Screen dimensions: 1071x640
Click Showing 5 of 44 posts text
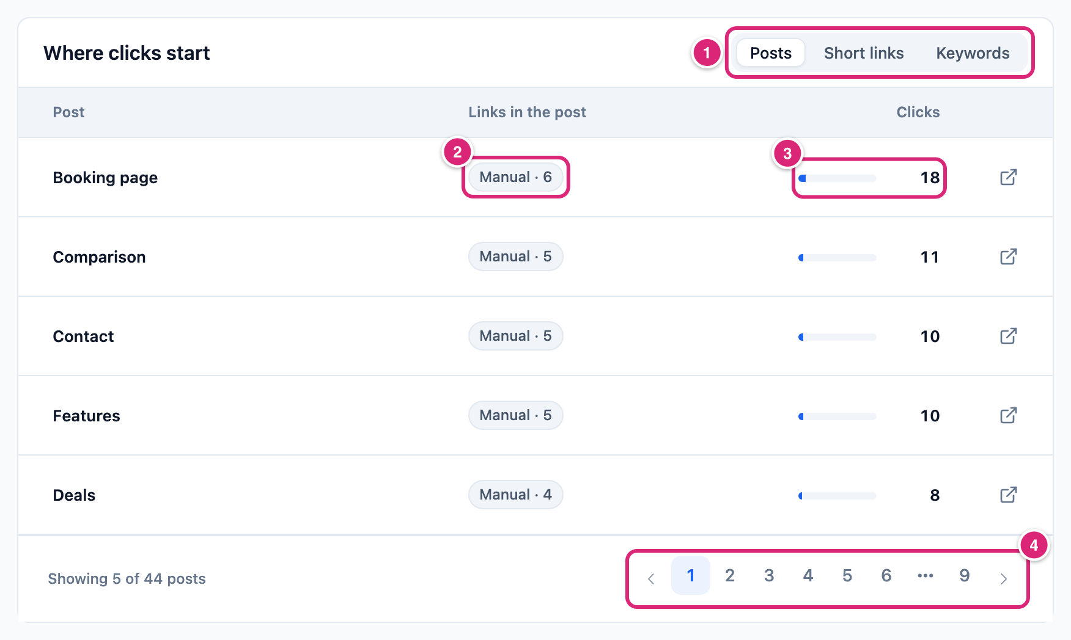pos(127,579)
